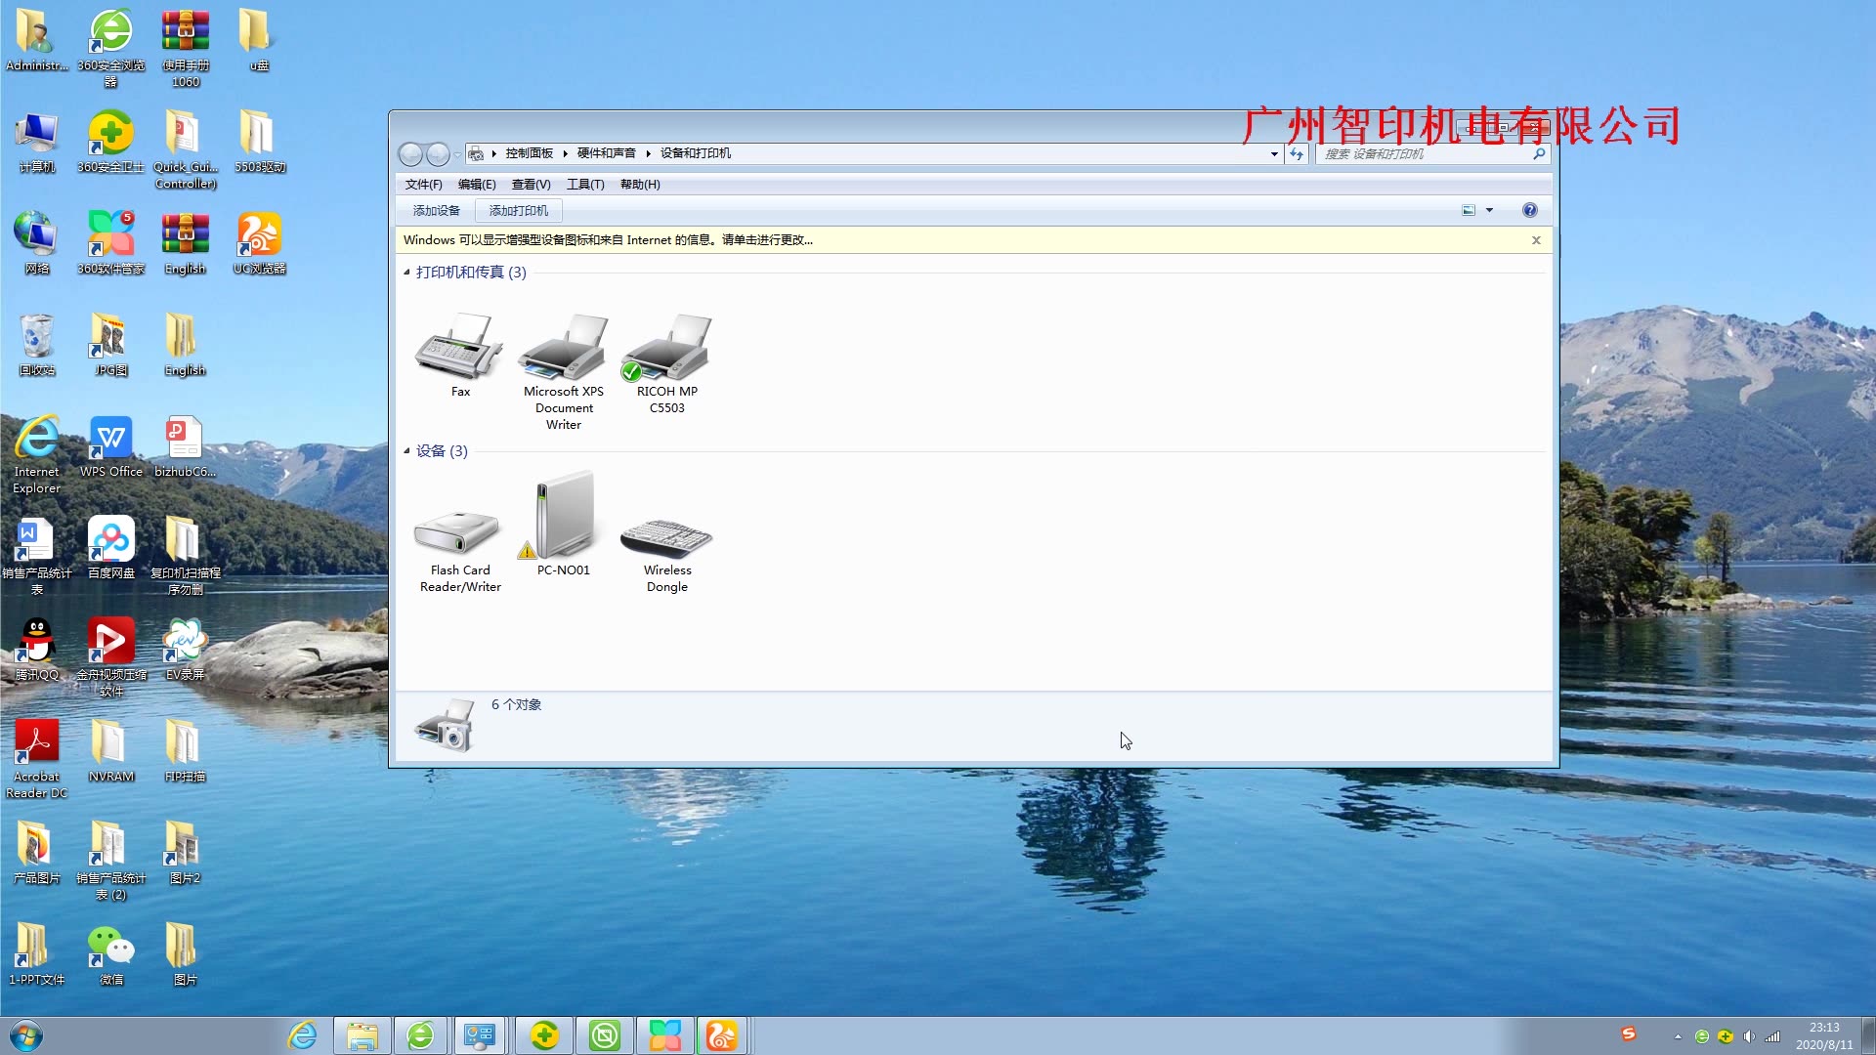The width and height of the screenshot is (1876, 1055).
Task: Open File Explorer from the taskbar
Action: (x=362, y=1035)
